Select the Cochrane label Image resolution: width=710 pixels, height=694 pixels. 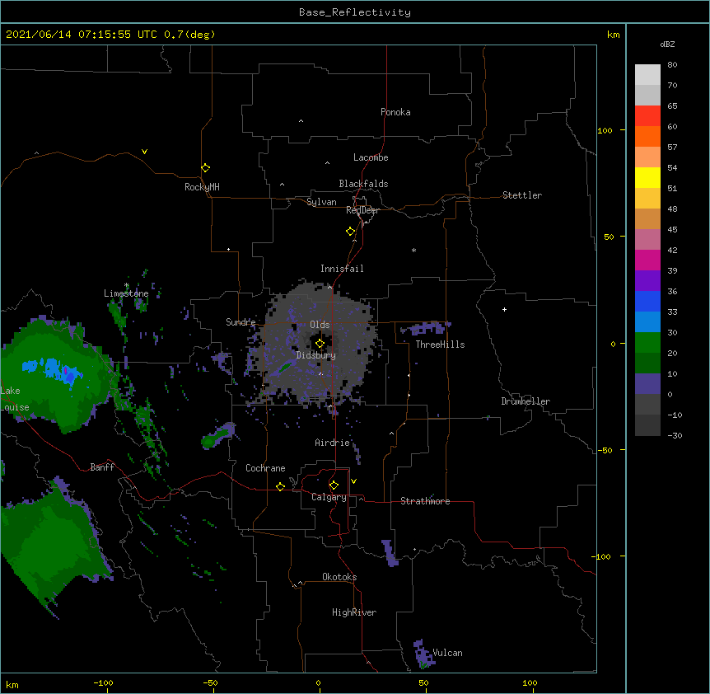(x=265, y=468)
